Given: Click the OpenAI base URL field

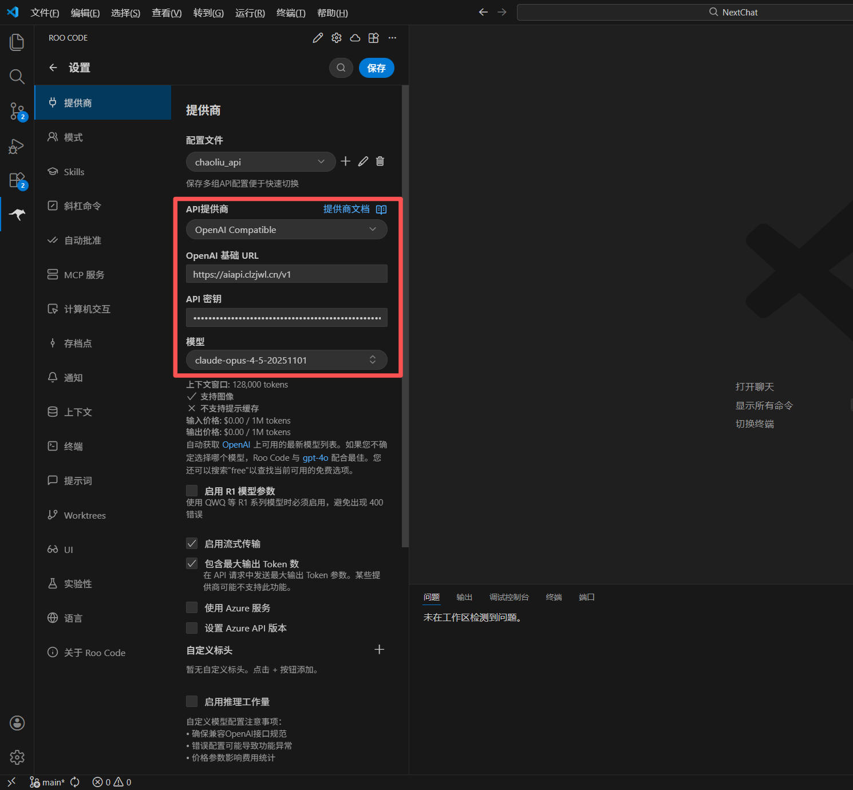Looking at the screenshot, I should [286, 274].
